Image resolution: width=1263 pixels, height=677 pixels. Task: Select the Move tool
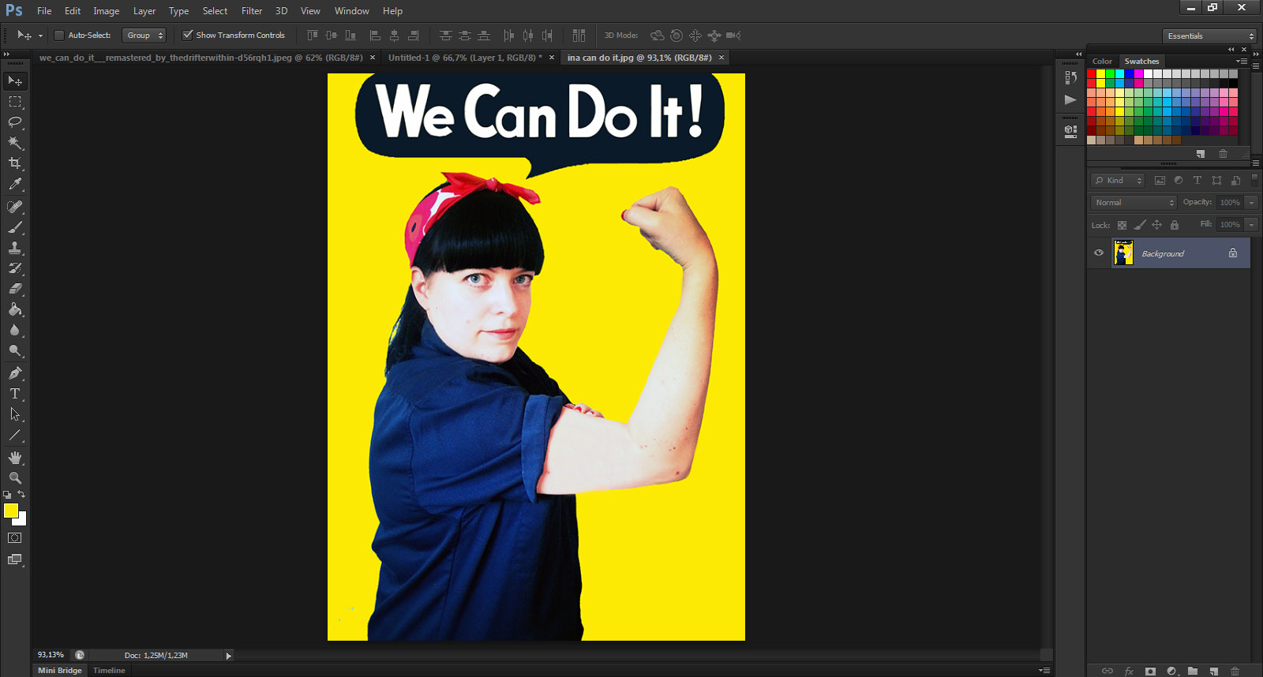pos(15,81)
